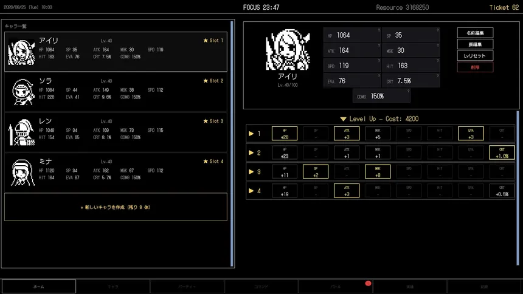Click アイリ's pixel portrait in the character list
The width and height of the screenshot is (523, 294).
click(21, 52)
